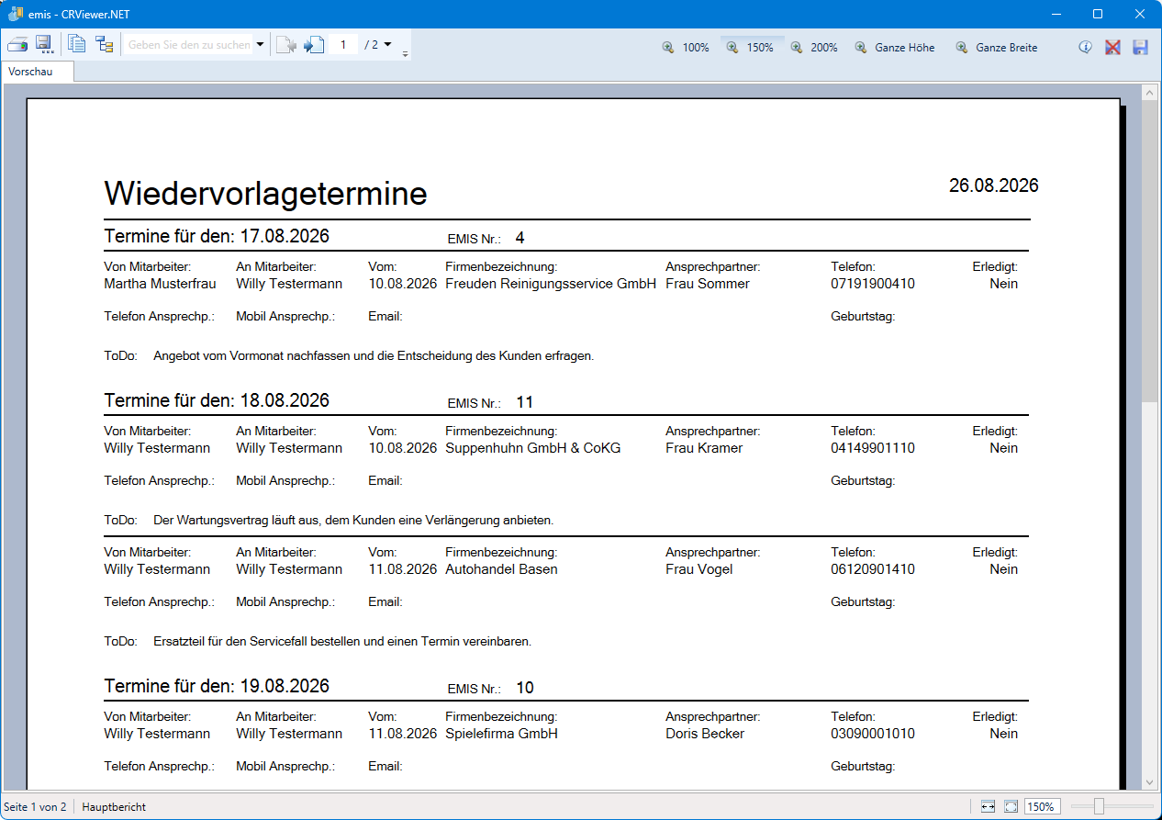Click phone number 04149901110
The image size is (1162, 820).
[873, 448]
